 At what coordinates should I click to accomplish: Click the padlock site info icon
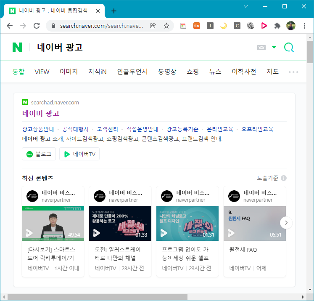pyautogui.click(x=53, y=26)
